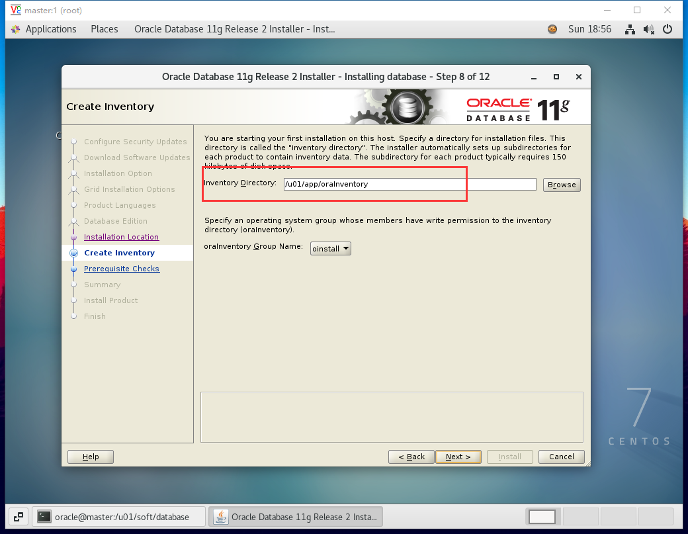The height and width of the screenshot is (534, 688).
Task: Open the network connection icon
Action: coord(630,29)
